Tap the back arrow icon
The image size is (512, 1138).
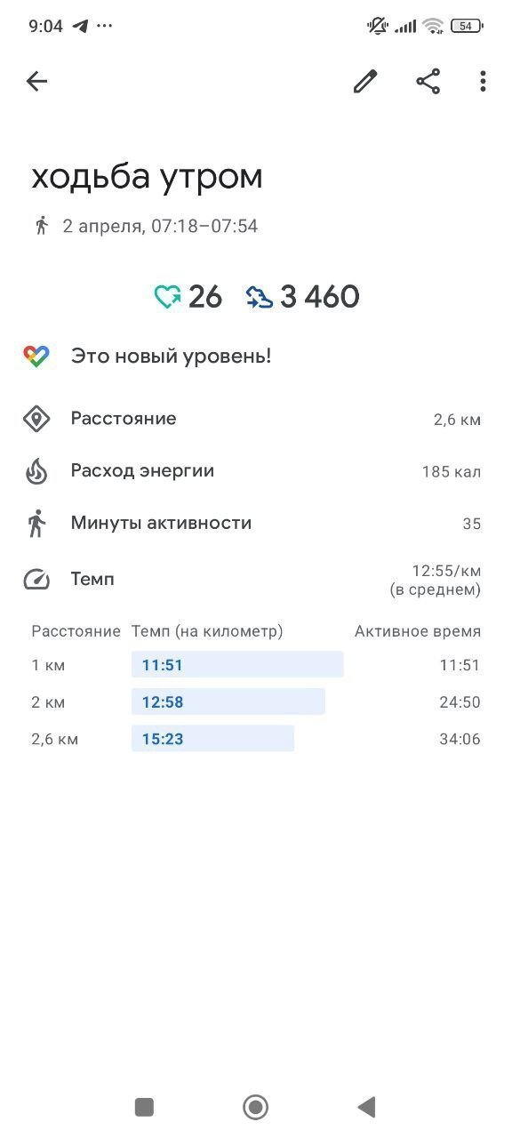tap(36, 82)
